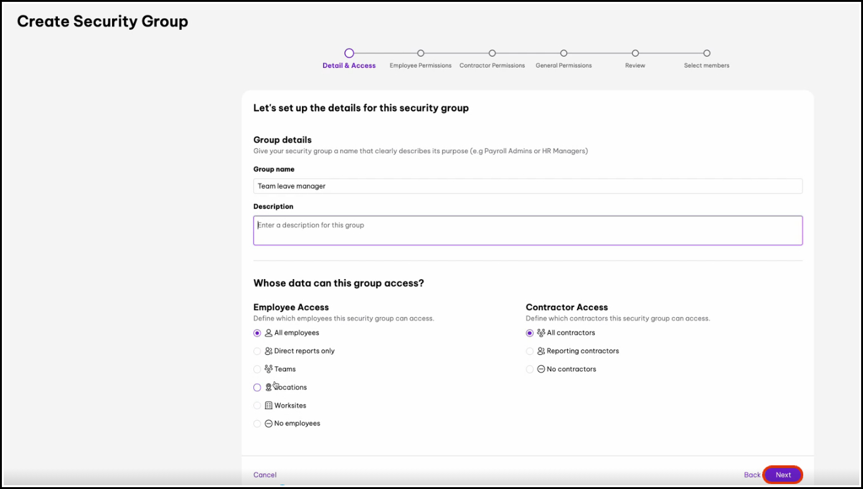Select the Teams radio button
Image resolution: width=863 pixels, height=489 pixels.
pos(257,369)
